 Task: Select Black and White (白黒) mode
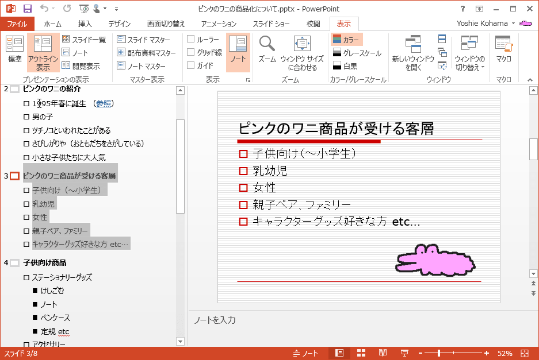pos(345,66)
